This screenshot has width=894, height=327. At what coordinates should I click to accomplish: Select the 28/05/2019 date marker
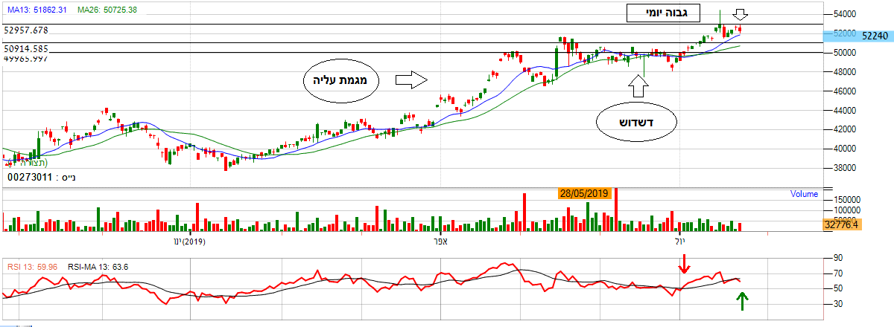(x=585, y=193)
